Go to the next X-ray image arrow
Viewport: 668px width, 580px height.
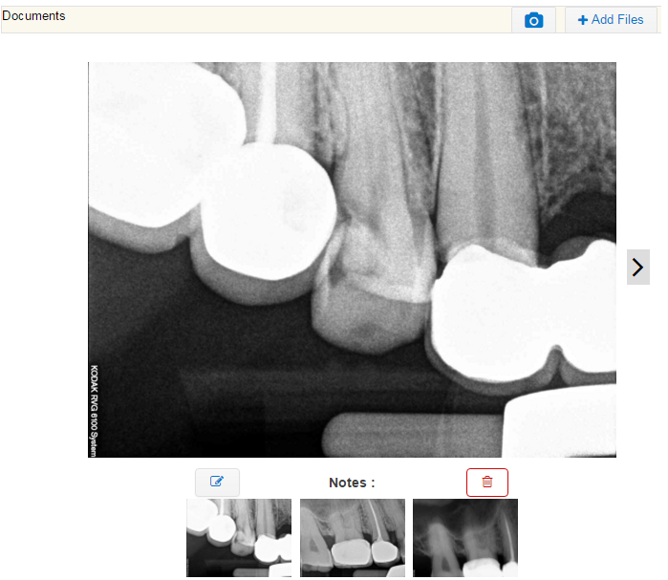637,267
